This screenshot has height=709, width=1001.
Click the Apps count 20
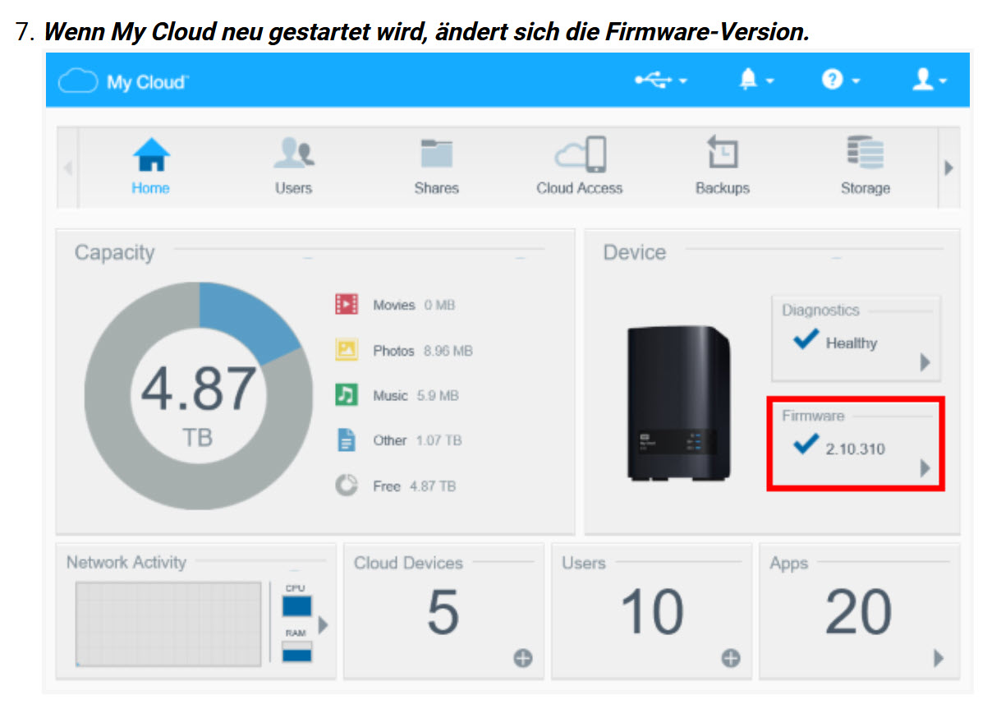click(x=859, y=613)
